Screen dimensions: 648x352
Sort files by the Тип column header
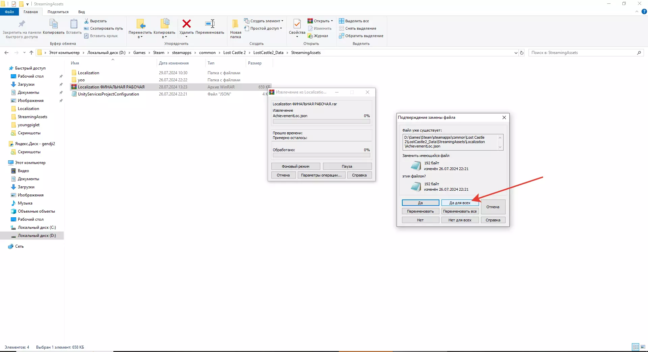click(x=225, y=63)
